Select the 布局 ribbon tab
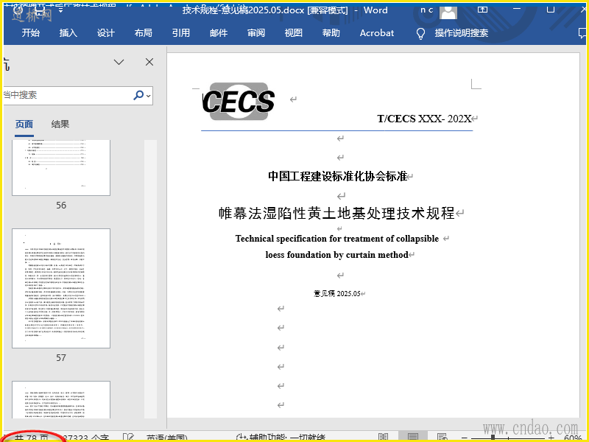 (144, 33)
